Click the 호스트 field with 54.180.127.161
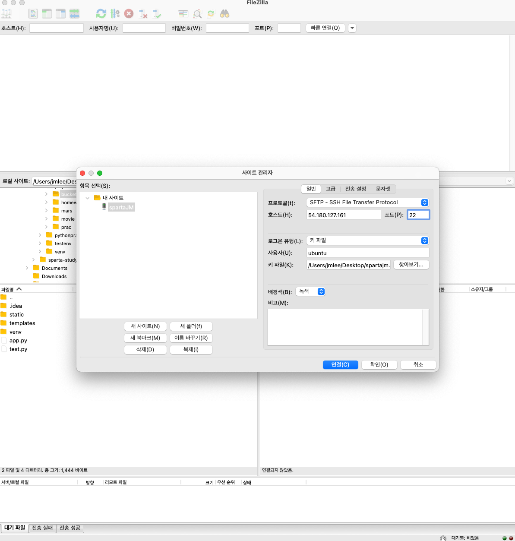Viewport: 515px width, 541px height. 344,215
